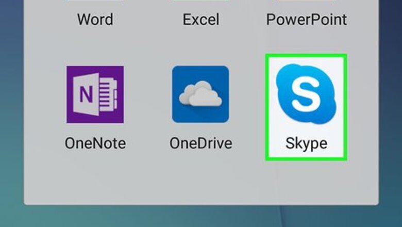402x227 pixels.
Task: Tap the Word label
Action: coord(95,20)
